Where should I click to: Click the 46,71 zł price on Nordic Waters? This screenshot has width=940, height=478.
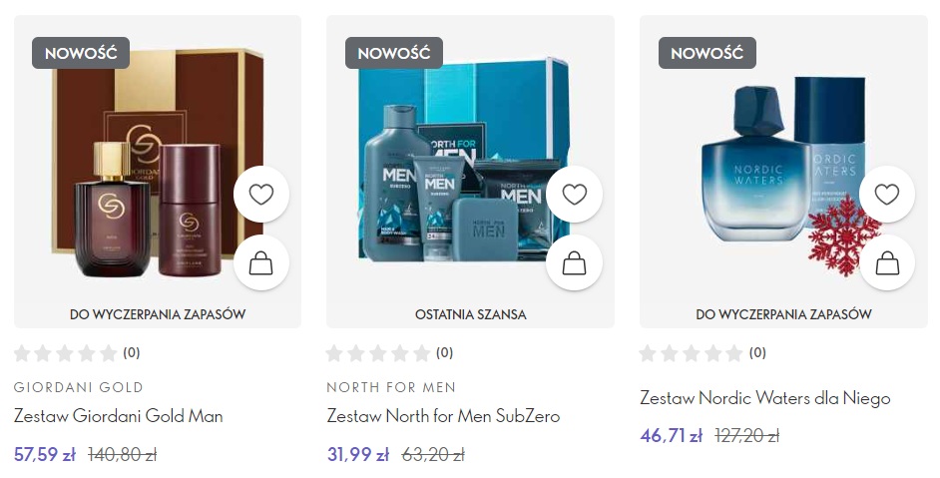pos(671,435)
